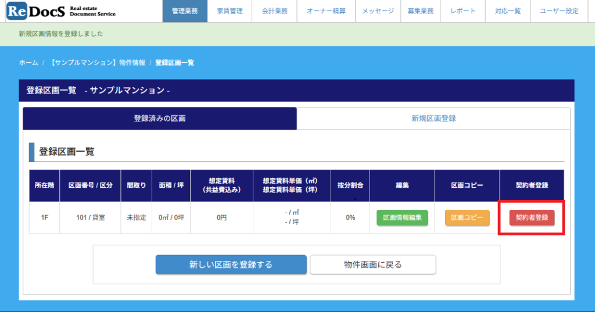The width and height of the screenshot is (595, 312).
Task: Open the メッセージ menu
Action: [x=378, y=11]
